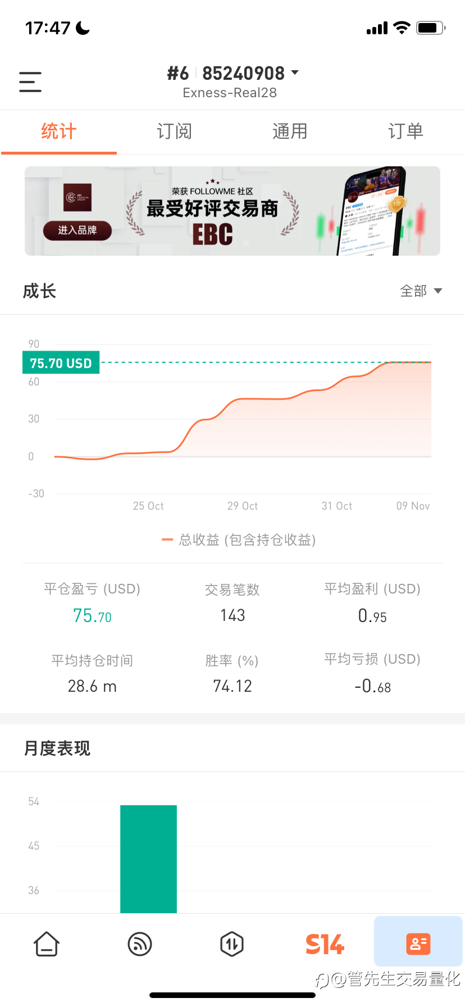Tap the green monthly performance bar
Viewport: 465px width, 1007px height.
148,858
